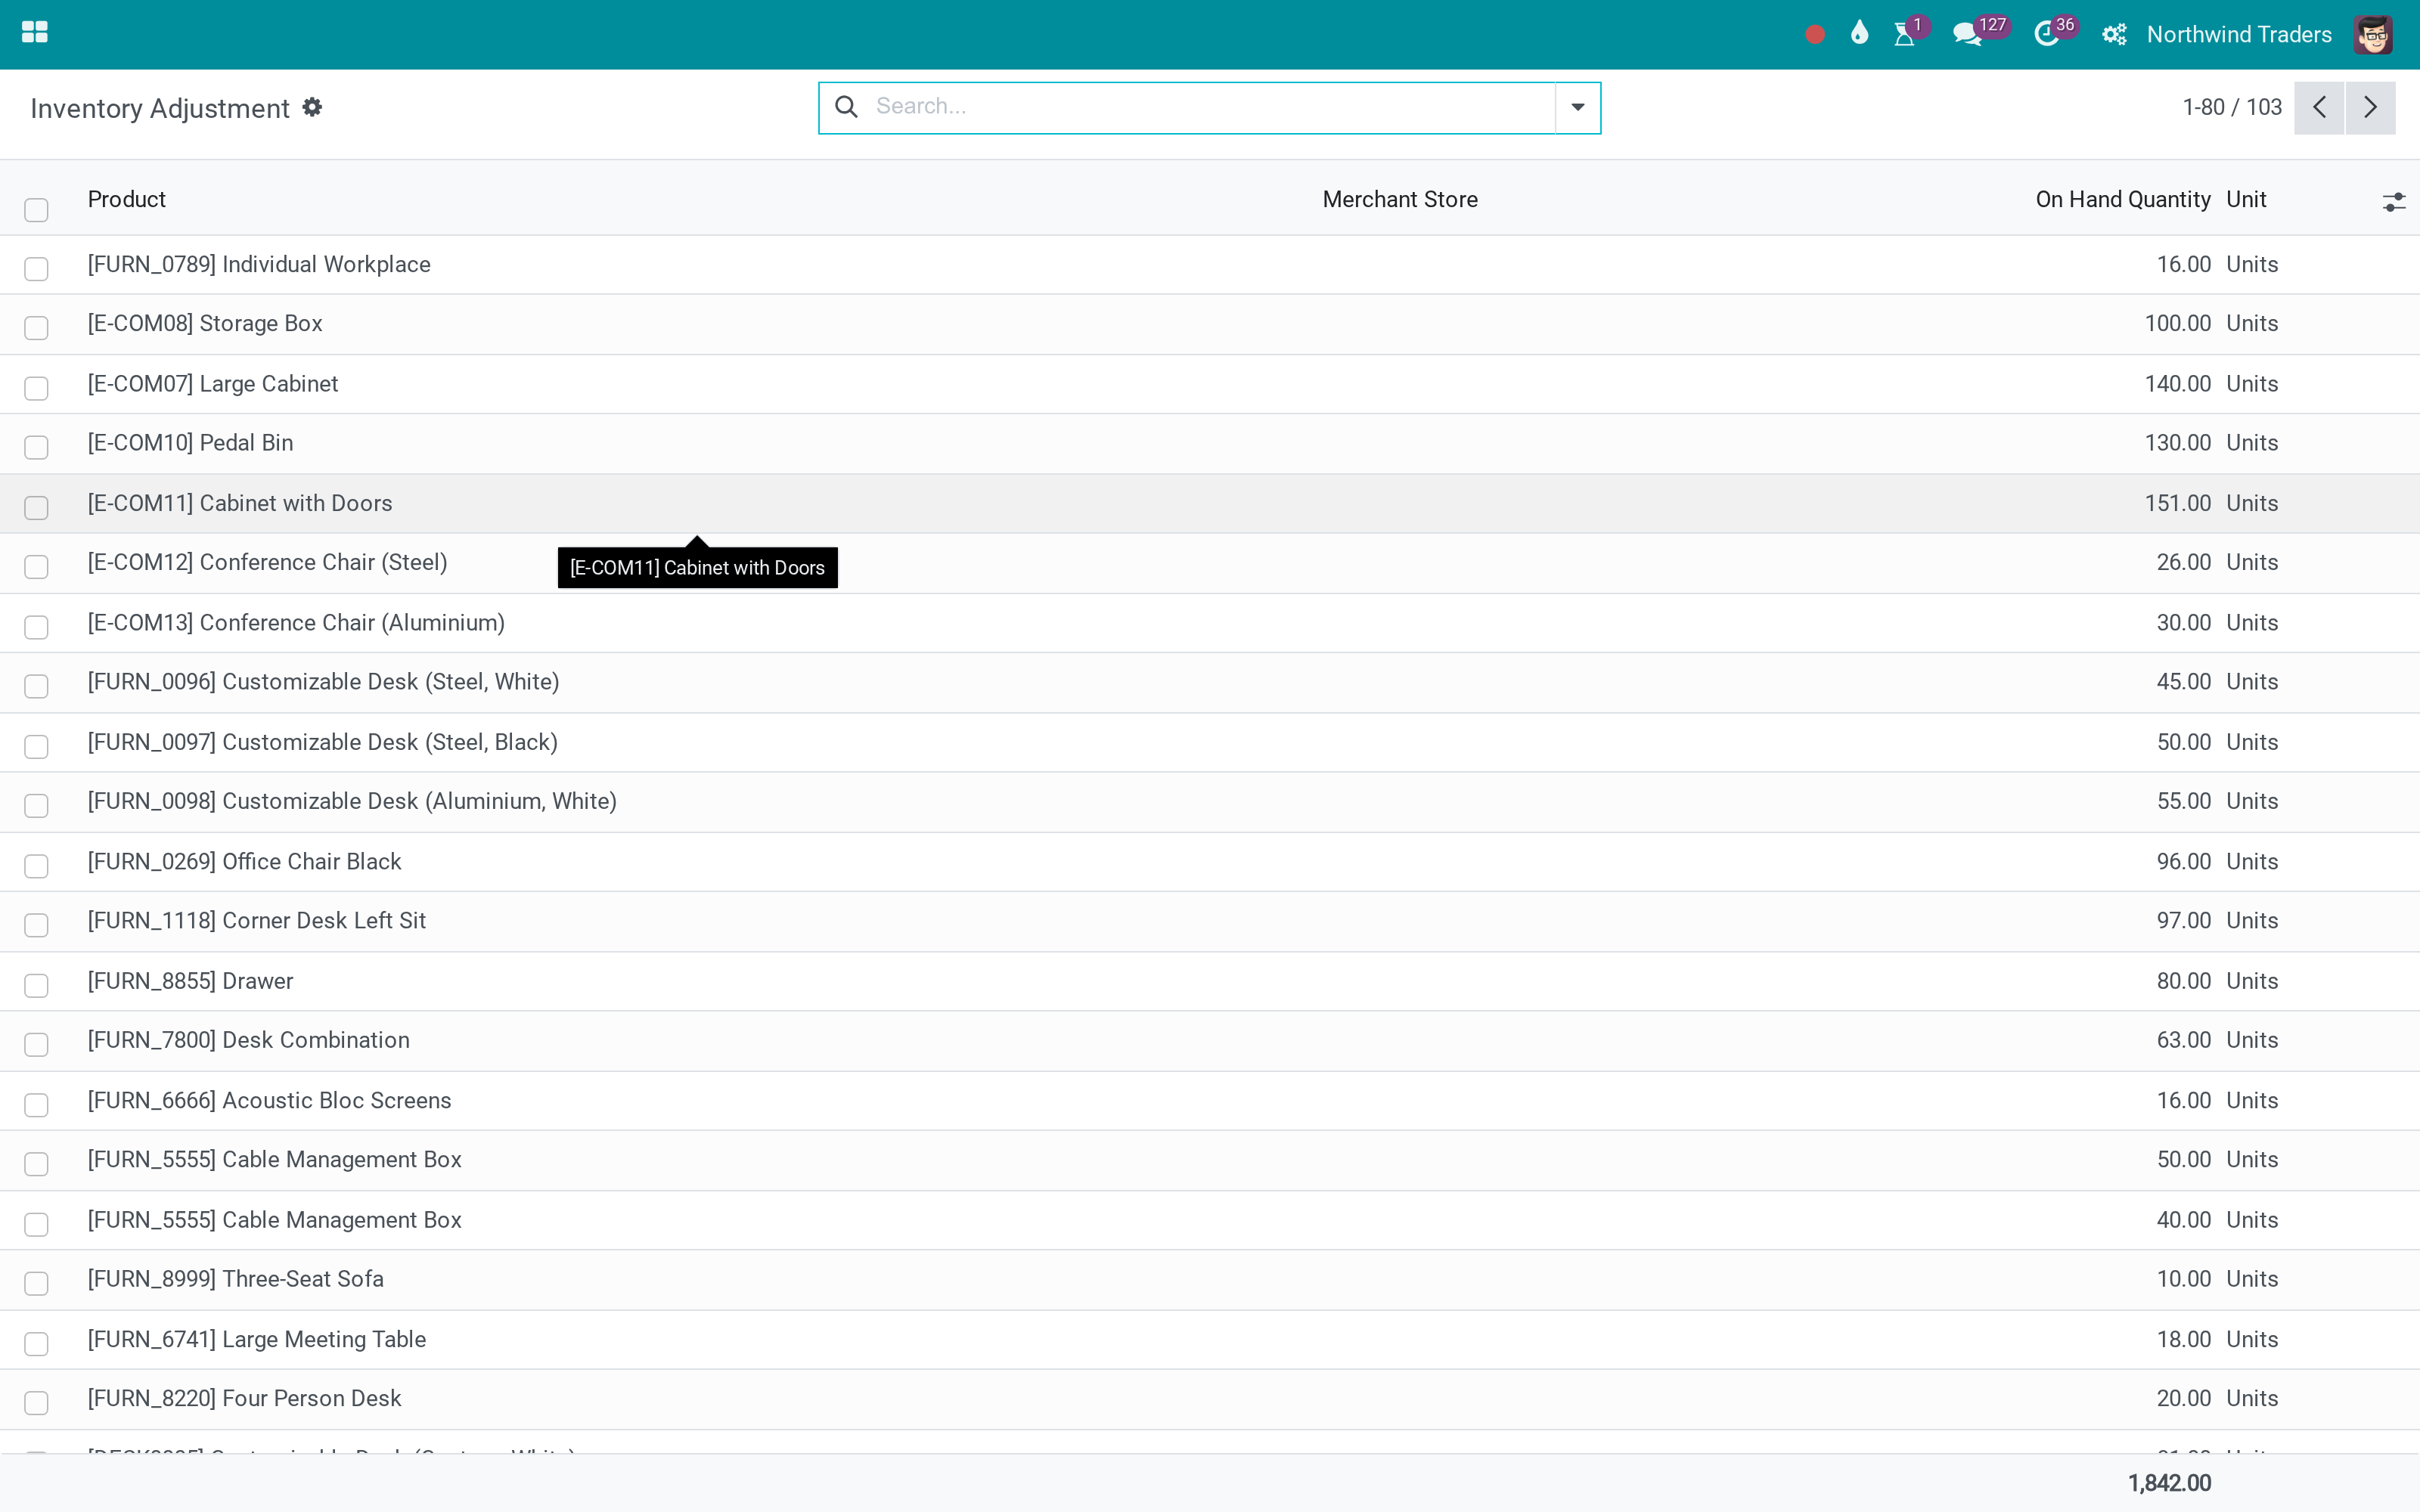Select the Cabinet with Doors row checkbox

(x=36, y=507)
